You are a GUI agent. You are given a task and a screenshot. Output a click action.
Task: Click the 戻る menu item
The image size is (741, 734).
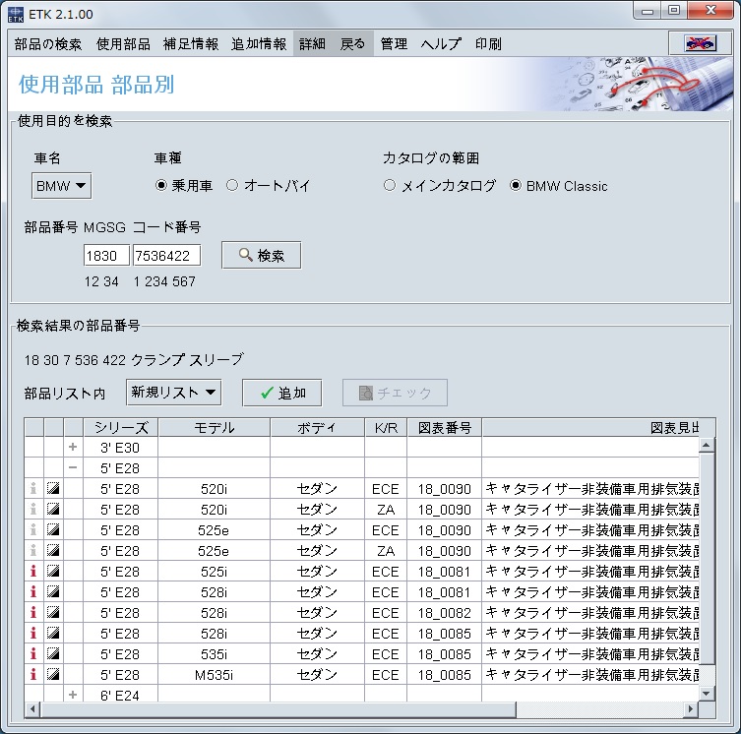click(352, 44)
